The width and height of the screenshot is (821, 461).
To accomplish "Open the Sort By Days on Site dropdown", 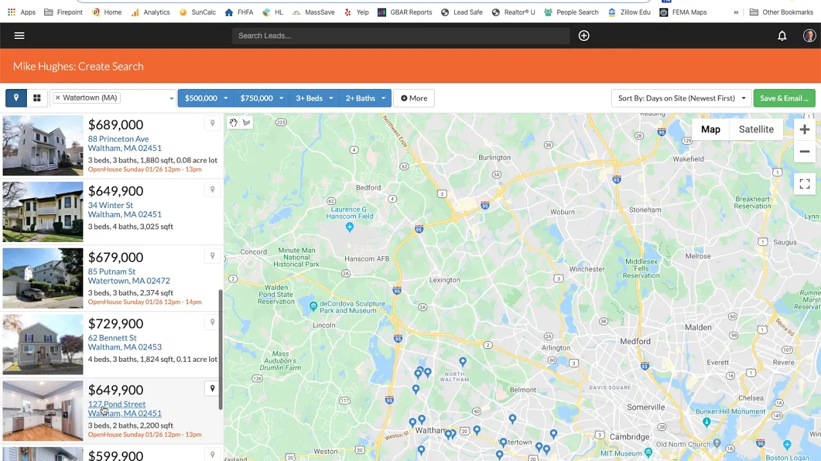I will [x=681, y=98].
